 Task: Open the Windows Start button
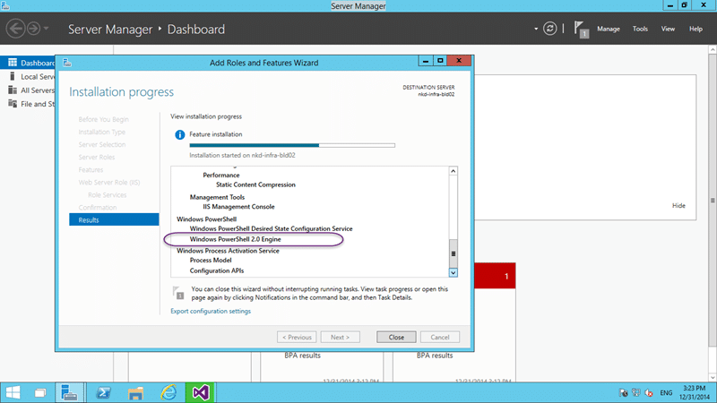(x=13, y=392)
